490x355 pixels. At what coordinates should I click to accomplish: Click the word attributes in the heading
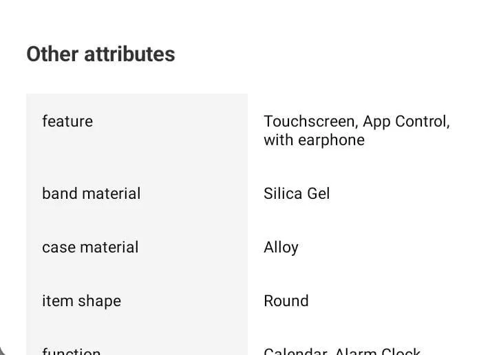coord(129,54)
